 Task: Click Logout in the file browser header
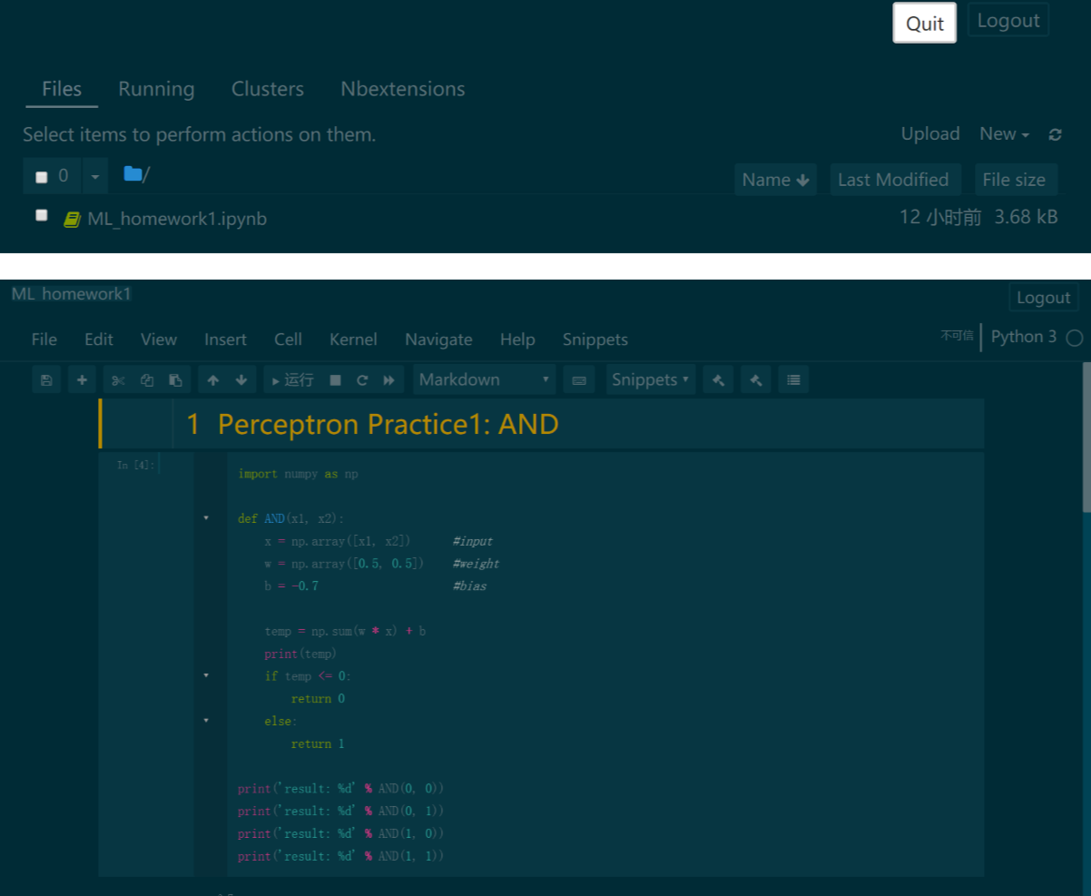tap(1008, 20)
